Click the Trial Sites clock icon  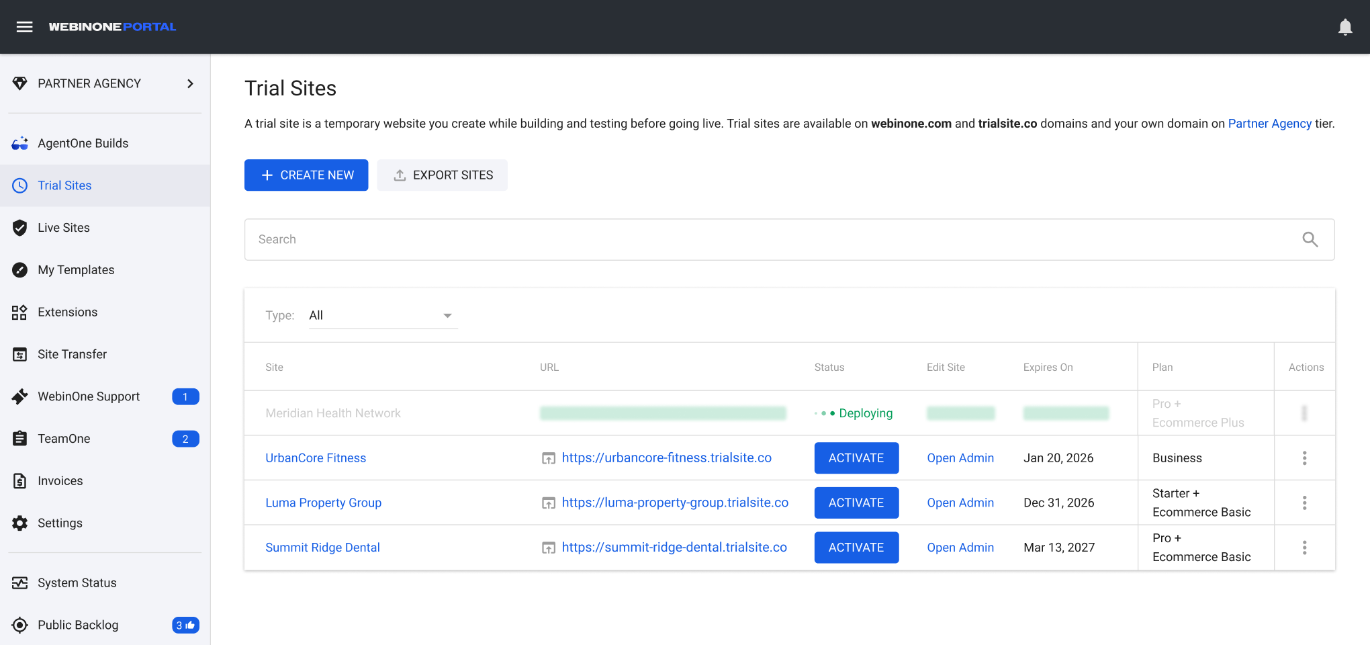click(20, 185)
